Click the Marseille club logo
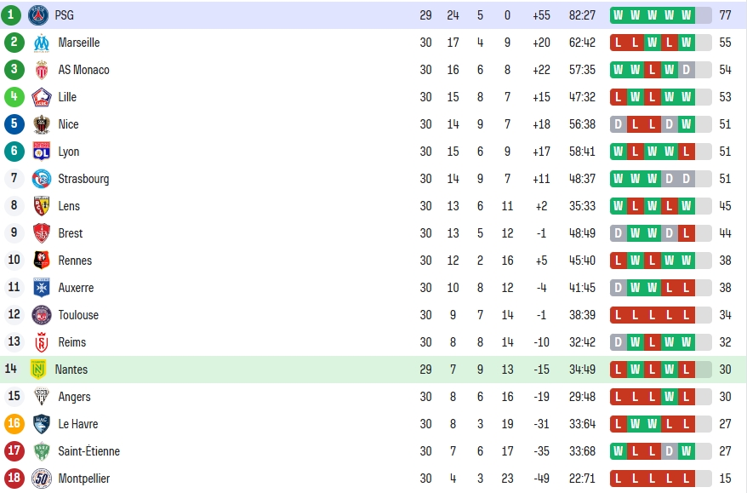747x493 pixels. (x=42, y=43)
